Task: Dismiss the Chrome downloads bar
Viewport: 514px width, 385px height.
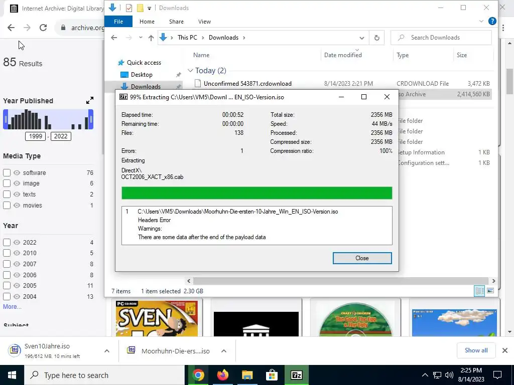Action: [x=505, y=350]
